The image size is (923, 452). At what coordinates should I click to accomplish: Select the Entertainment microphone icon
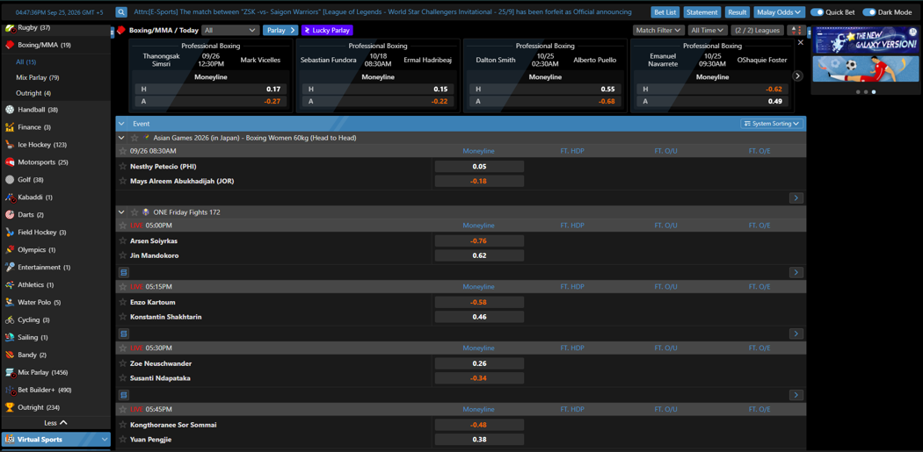10,268
